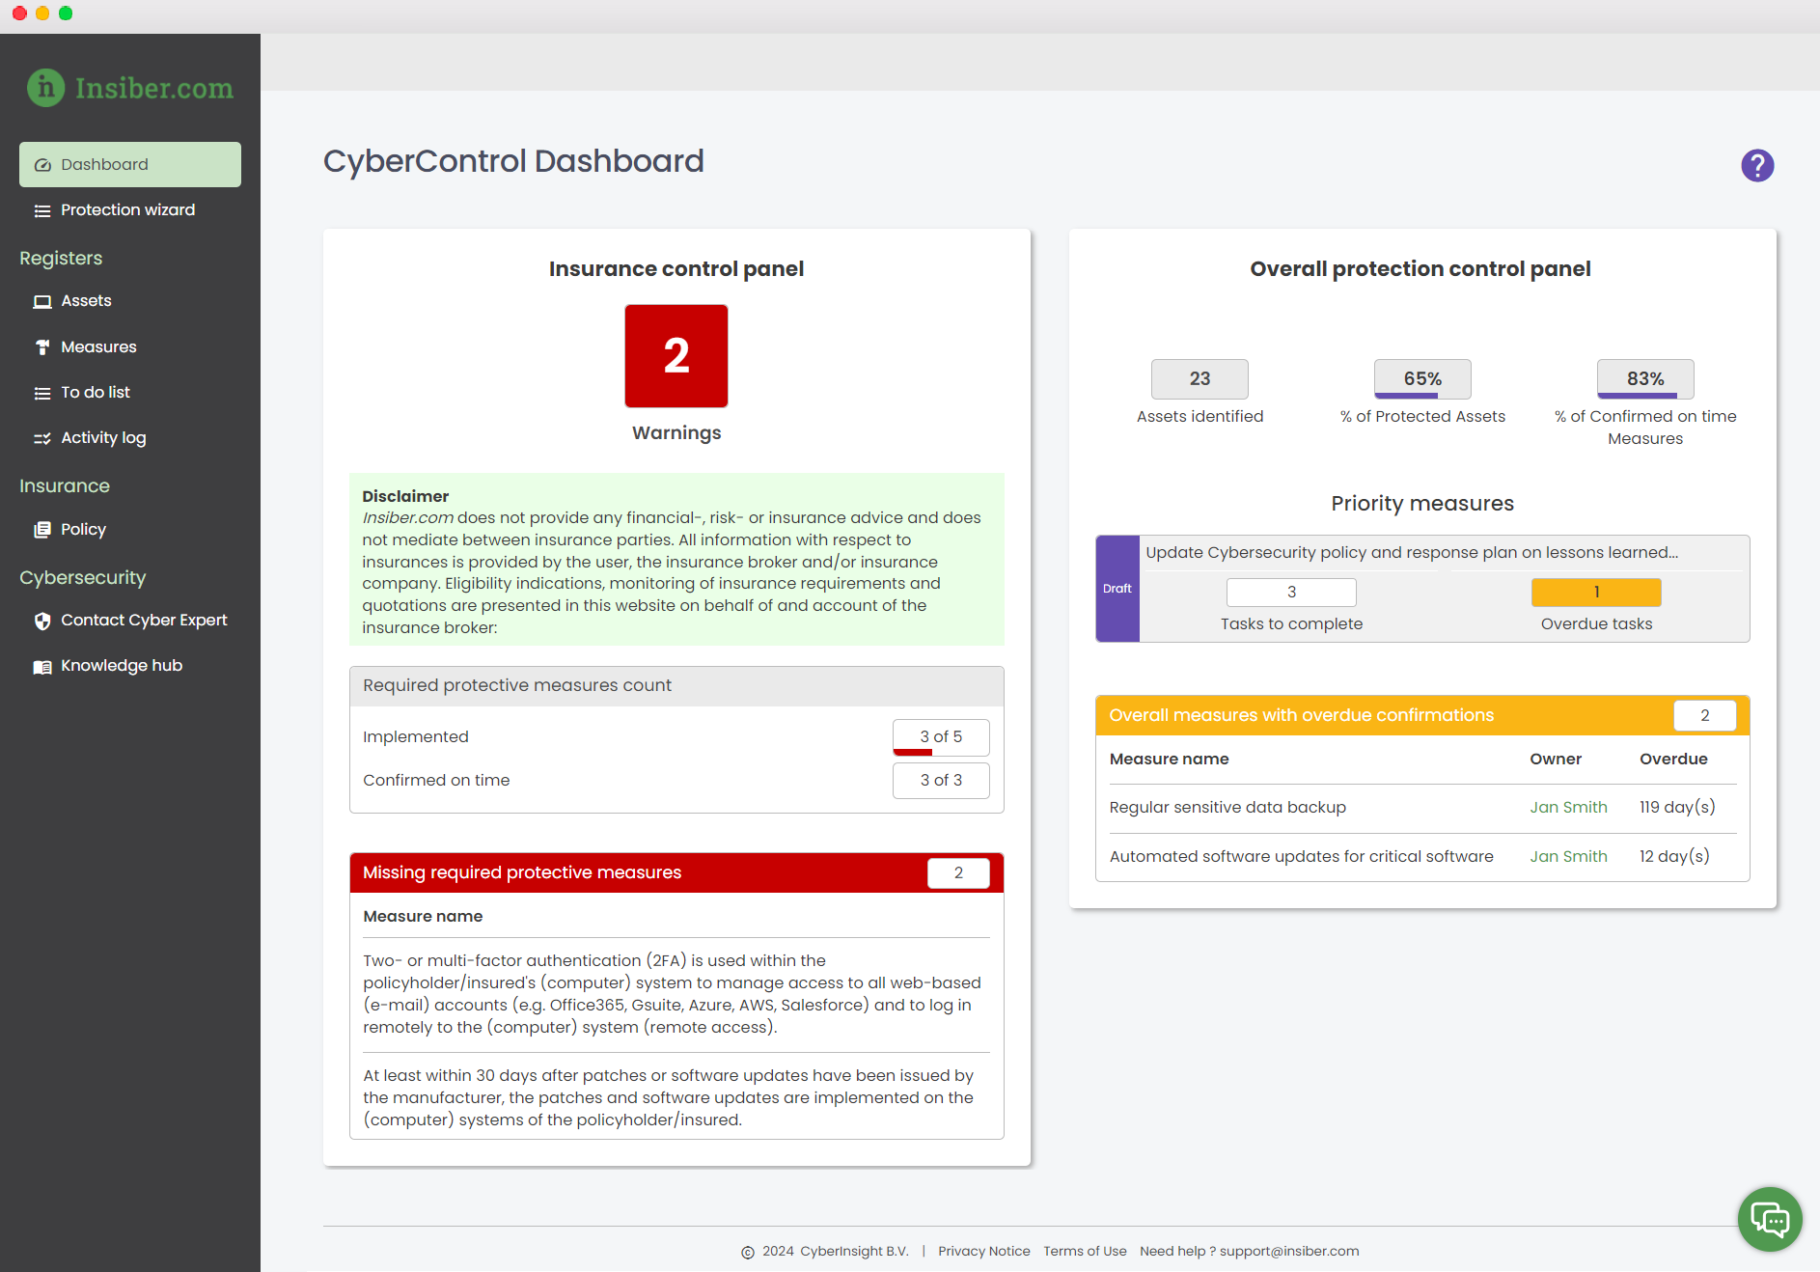Open the Cybersecurity section heading
This screenshot has width=1820, height=1272.
click(82, 577)
